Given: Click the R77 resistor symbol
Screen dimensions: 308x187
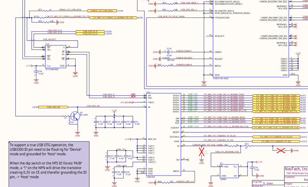Looking at the screenshot, I should click(46, 11).
